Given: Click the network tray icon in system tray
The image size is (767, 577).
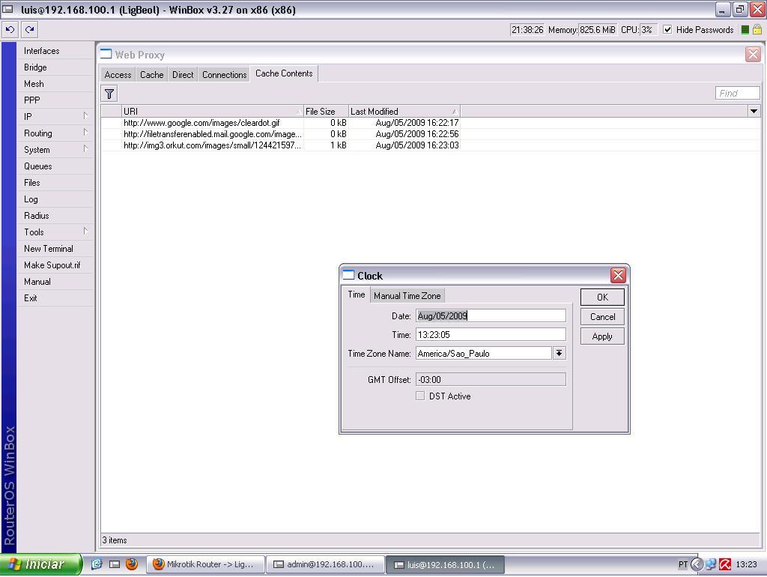Looking at the screenshot, I should [710, 564].
